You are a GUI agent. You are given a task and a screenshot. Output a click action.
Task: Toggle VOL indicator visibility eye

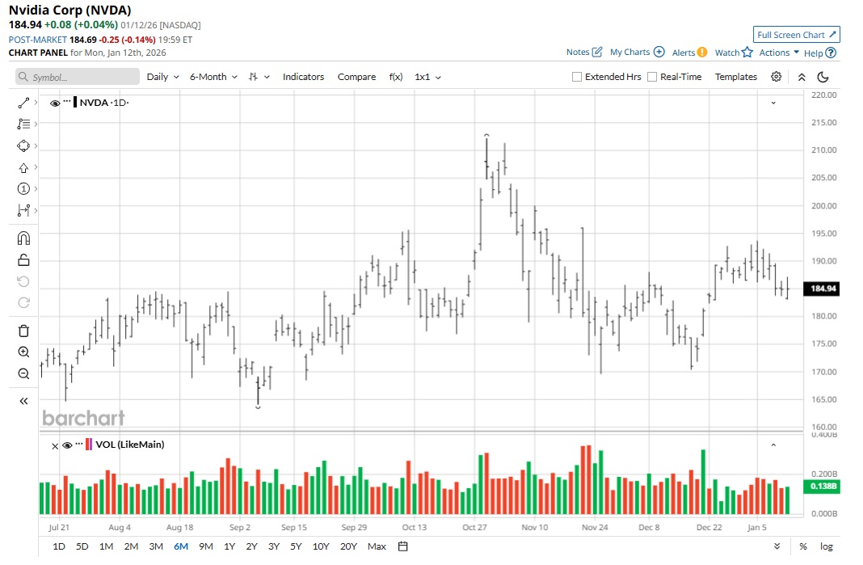(67, 445)
